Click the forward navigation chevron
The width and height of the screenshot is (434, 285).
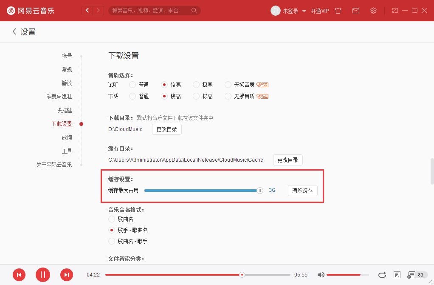pos(98,10)
